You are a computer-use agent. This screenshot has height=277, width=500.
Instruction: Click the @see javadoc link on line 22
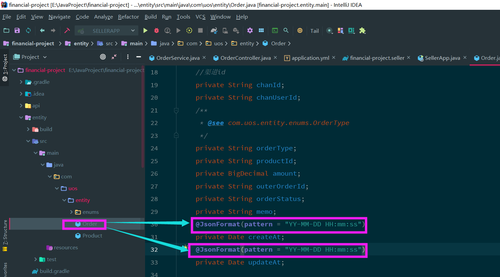pyautogui.click(x=216, y=123)
